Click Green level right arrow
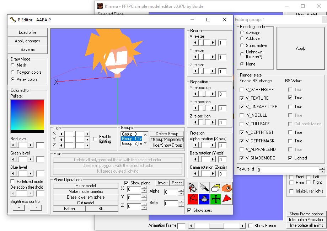Image resolution: width=327 pixels, height=231 pixels. 31,159
